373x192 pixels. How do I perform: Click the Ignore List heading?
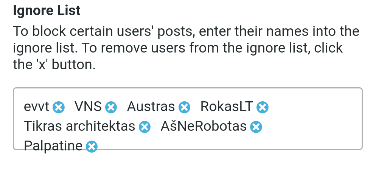pyautogui.click(x=47, y=11)
